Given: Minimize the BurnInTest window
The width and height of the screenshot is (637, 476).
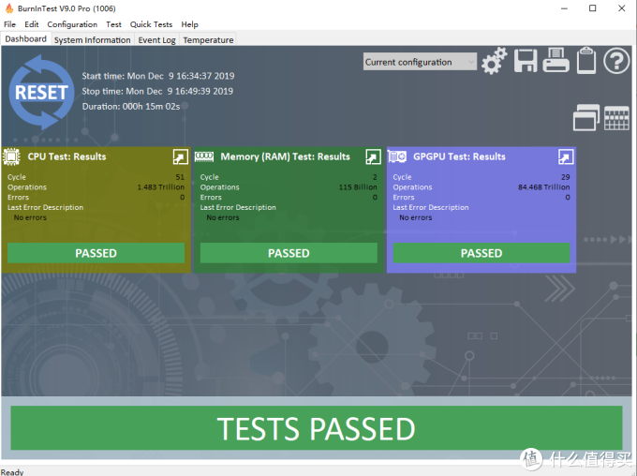Looking at the screenshot, I should (564, 8).
